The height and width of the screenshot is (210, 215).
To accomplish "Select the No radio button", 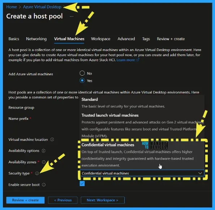I will point(82,73).
